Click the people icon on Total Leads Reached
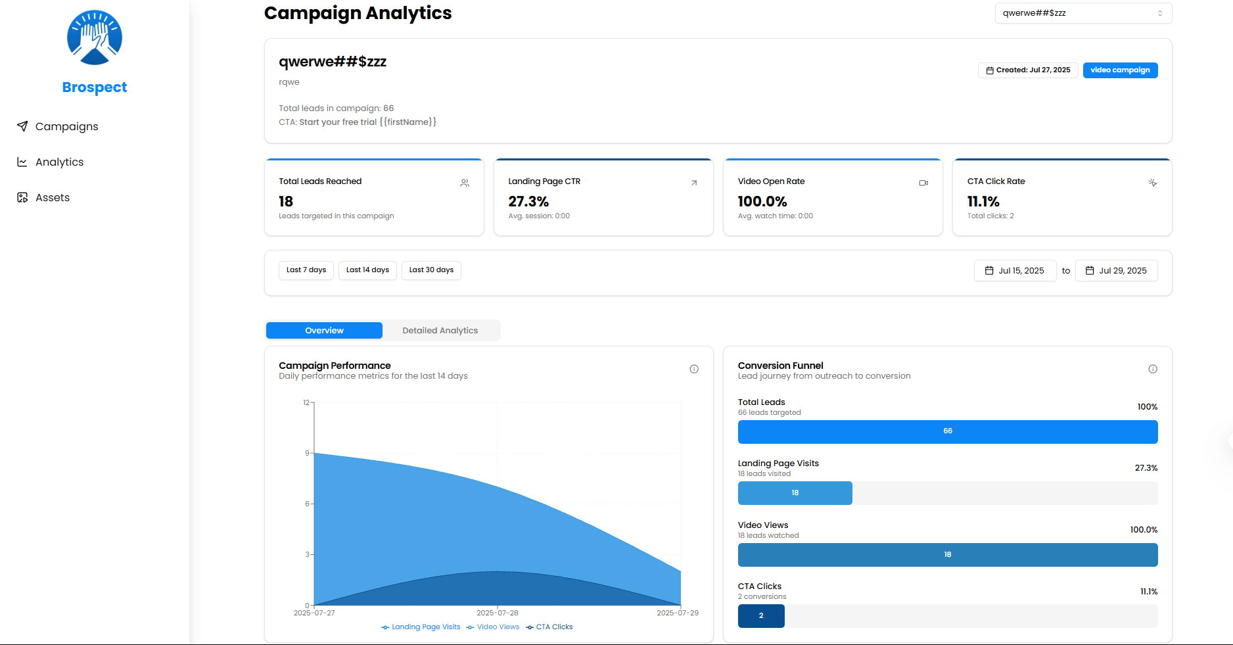The image size is (1233, 645). 465,183
